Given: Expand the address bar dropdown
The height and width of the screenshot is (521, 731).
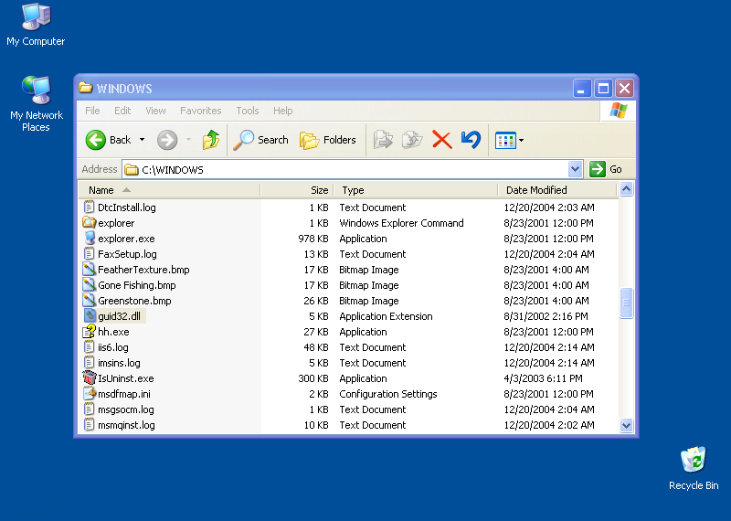Looking at the screenshot, I should (x=576, y=169).
